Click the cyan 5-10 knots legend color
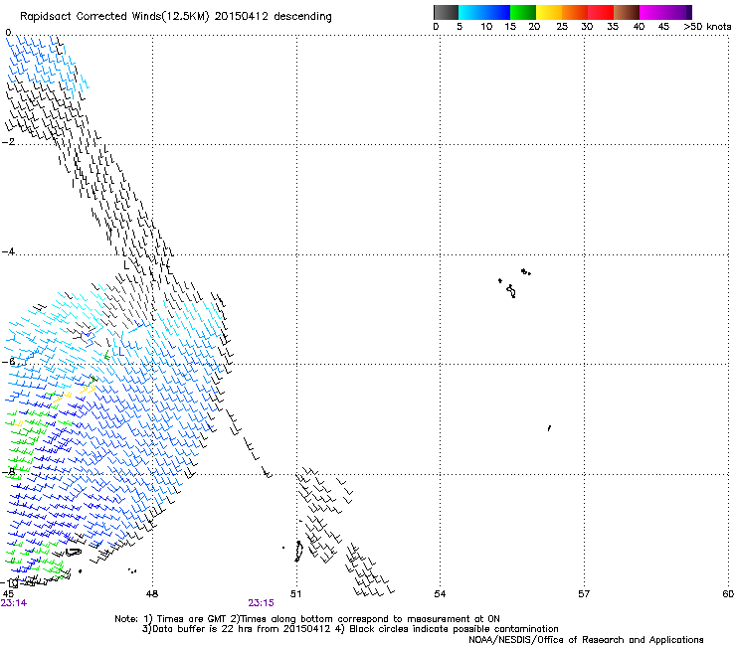This screenshot has height=646, width=736. pos(471,12)
